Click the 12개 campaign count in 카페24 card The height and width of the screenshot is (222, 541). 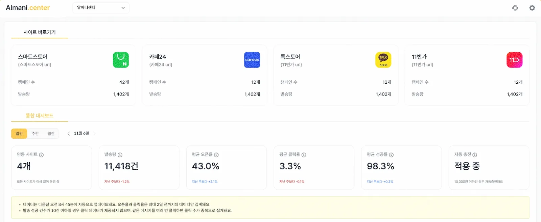[256, 82]
